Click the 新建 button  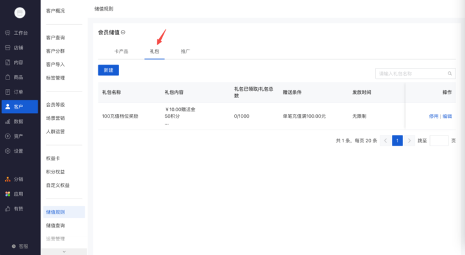(x=108, y=71)
